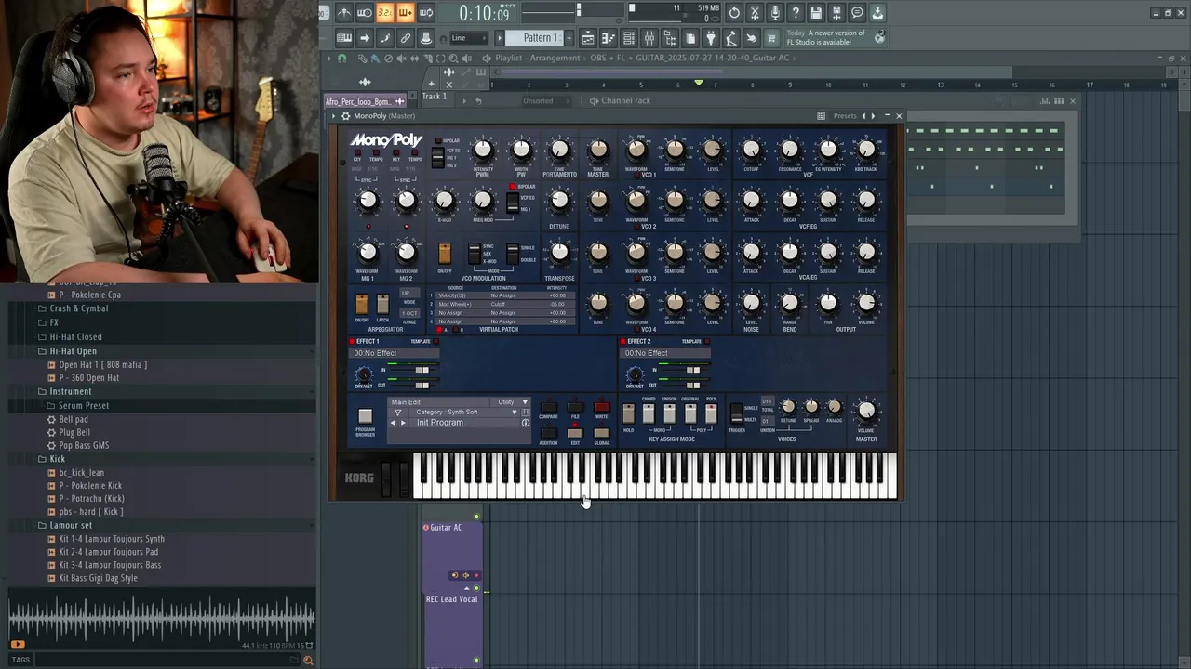Expand the Hi-Hat Open folder
This screenshot has height=669, width=1191.
(x=73, y=351)
